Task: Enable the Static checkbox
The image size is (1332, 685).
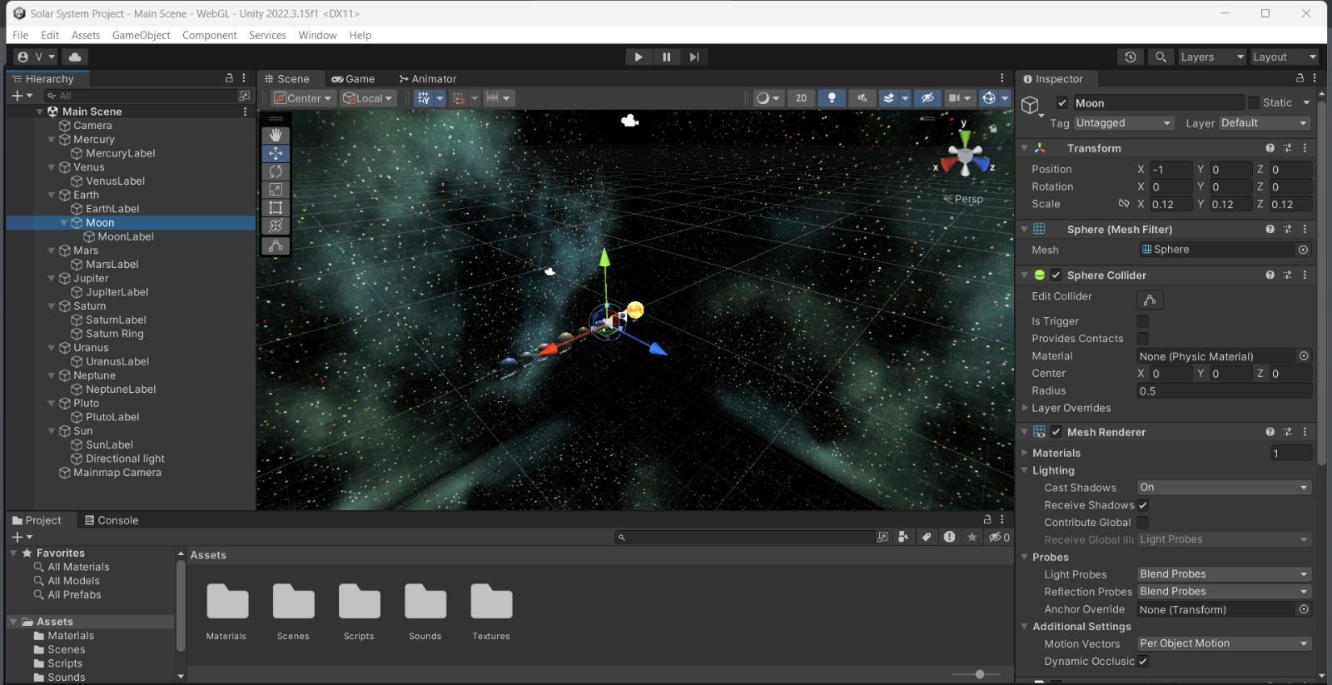Action: pos(1253,103)
